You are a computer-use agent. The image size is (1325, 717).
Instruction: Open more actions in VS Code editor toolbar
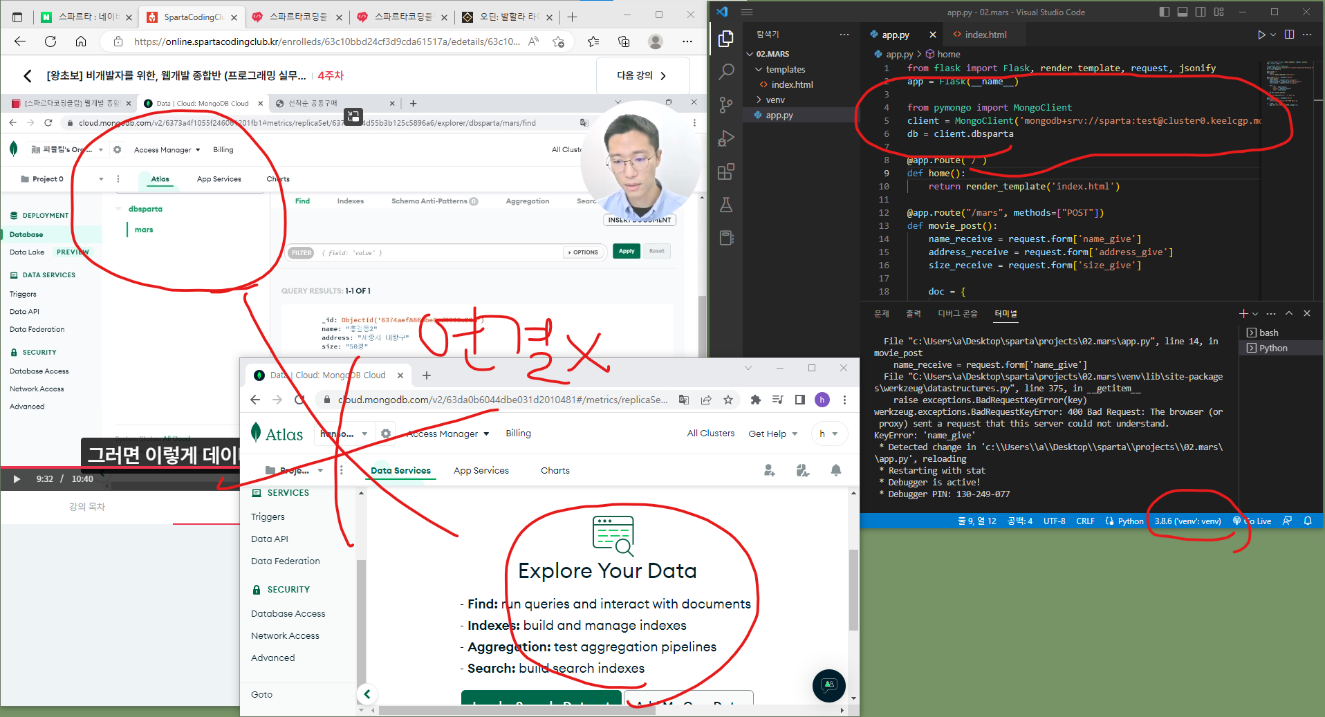[x=1307, y=35]
